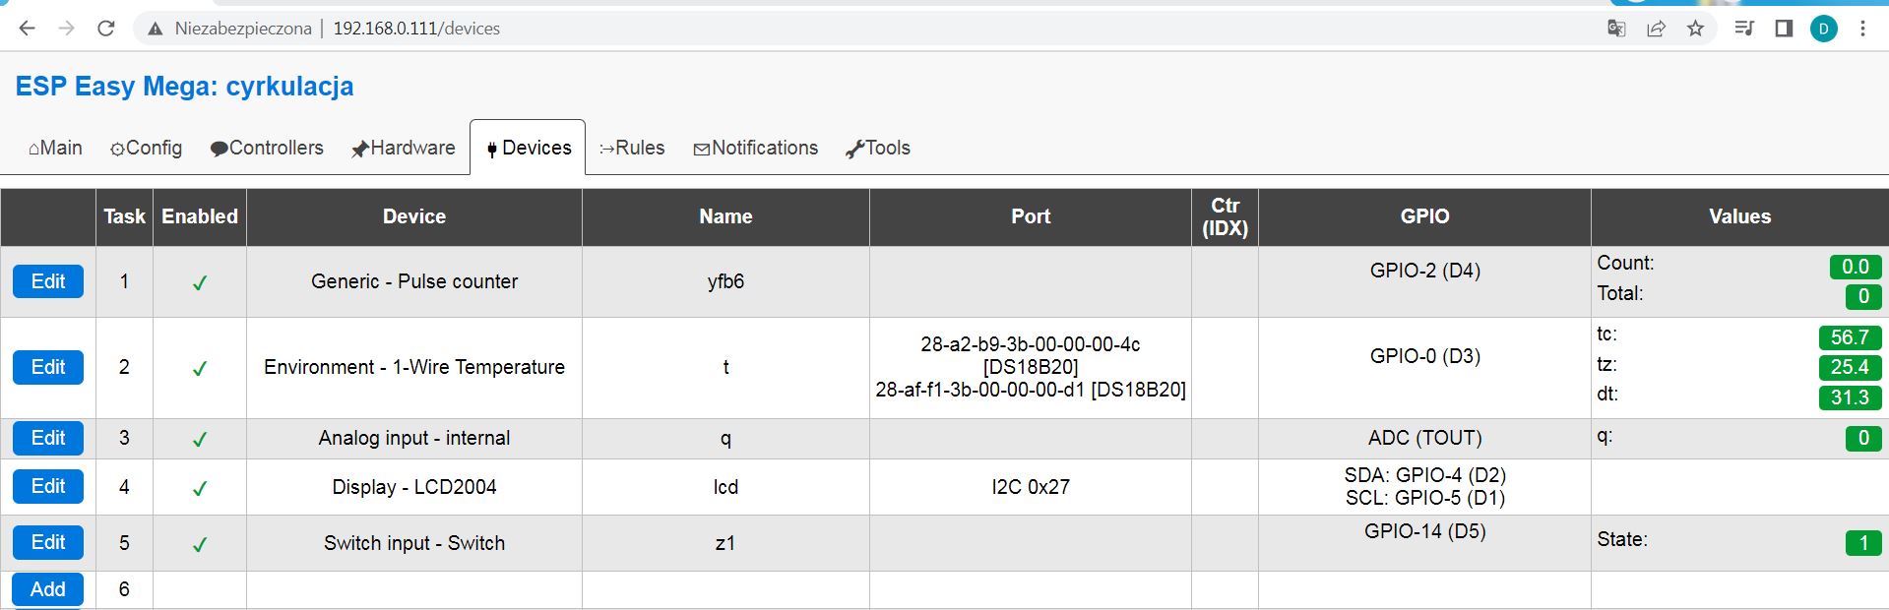The width and height of the screenshot is (1889, 610).
Task: Switch to the Hardware tab
Action: (404, 148)
